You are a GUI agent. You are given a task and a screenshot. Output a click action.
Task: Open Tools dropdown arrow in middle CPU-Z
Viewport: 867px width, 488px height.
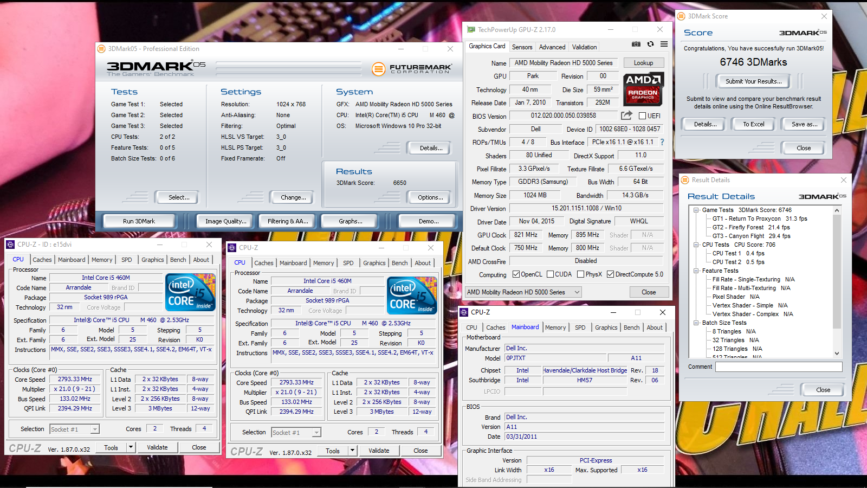point(352,451)
